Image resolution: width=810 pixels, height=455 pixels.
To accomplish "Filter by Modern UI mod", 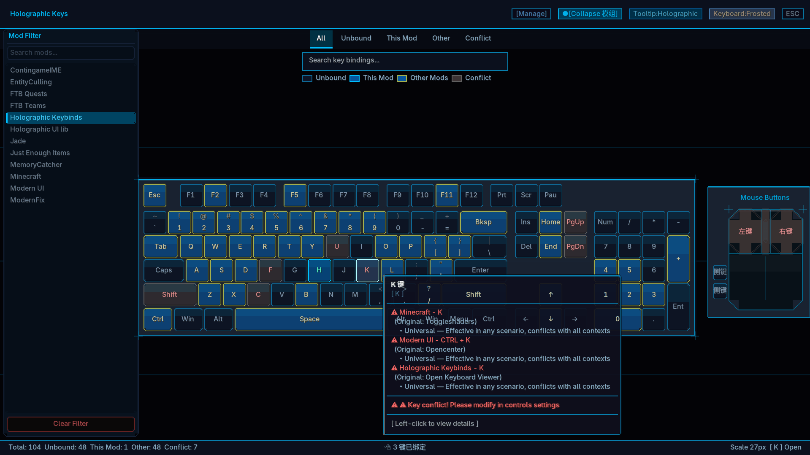I will pos(71,188).
